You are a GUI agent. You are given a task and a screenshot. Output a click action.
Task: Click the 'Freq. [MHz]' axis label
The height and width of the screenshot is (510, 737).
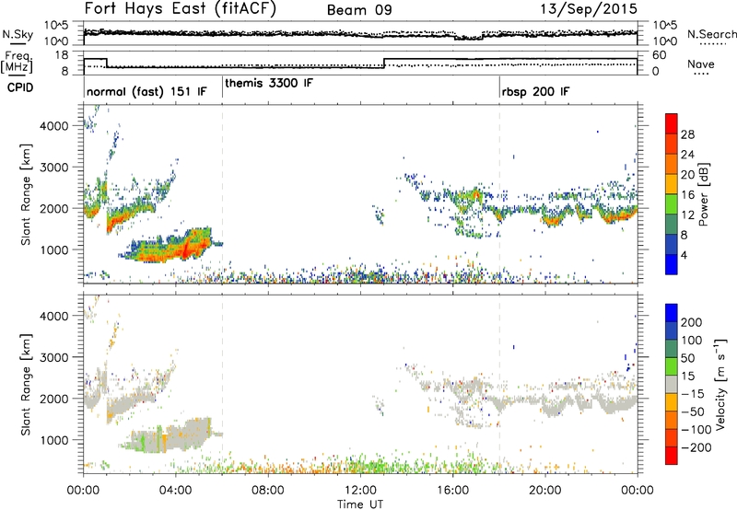click(x=18, y=62)
